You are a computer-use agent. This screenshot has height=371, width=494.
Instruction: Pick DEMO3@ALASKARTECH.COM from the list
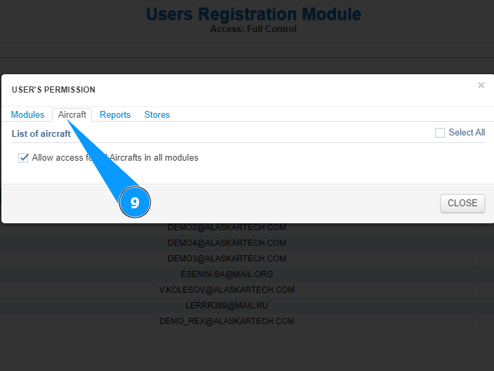click(227, 259)
